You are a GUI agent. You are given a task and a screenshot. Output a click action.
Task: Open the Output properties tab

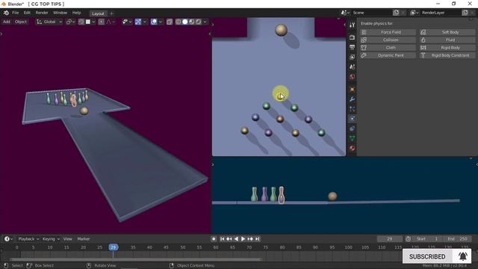(352, 47)
